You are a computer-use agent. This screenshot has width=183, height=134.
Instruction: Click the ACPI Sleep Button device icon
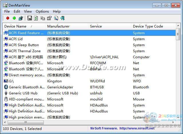pos(6,45)
